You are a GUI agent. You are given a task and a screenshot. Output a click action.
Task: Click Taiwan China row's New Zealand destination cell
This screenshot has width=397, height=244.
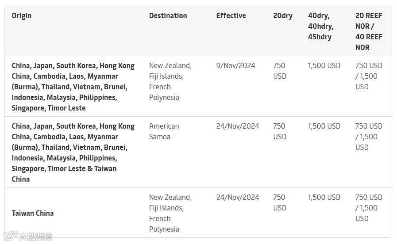point(170,213)
